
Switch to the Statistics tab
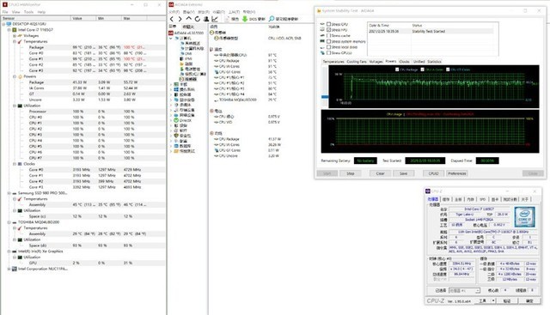pyautogui.click(x=434, y=62)
